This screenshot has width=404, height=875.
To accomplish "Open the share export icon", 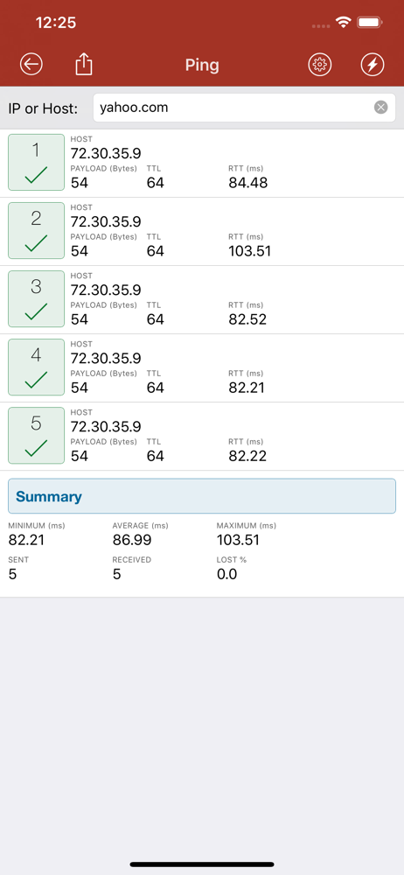I will tap(84, 65).
